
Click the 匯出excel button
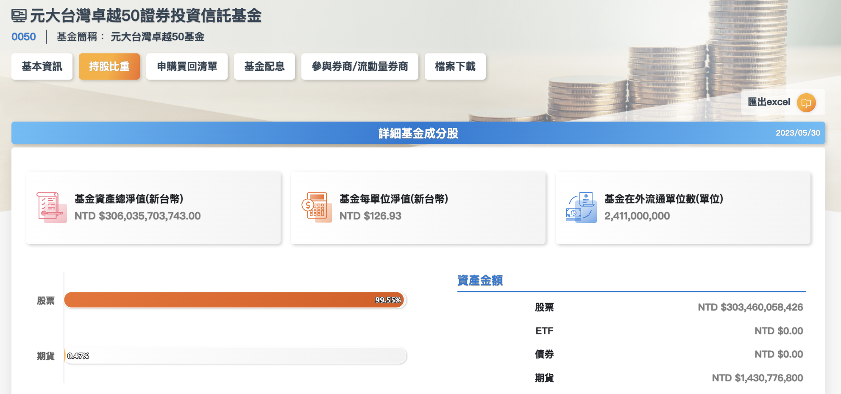(x=769, y=102)
